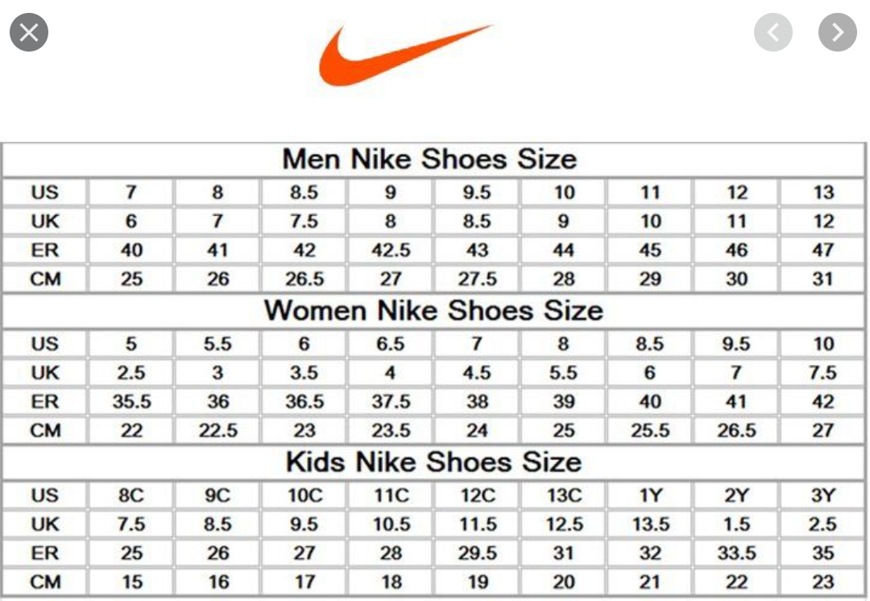Click the UK row label in Kids table
This screenshot has width=870, height=601.
tap(45, 524)
